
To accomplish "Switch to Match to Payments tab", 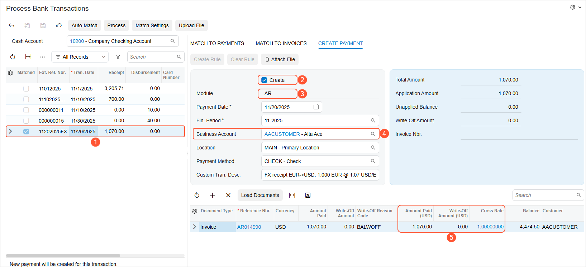I will [x=217, y=43].
